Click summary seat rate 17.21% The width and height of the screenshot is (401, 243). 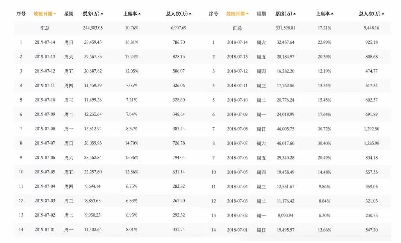click(x=324, y=28)
